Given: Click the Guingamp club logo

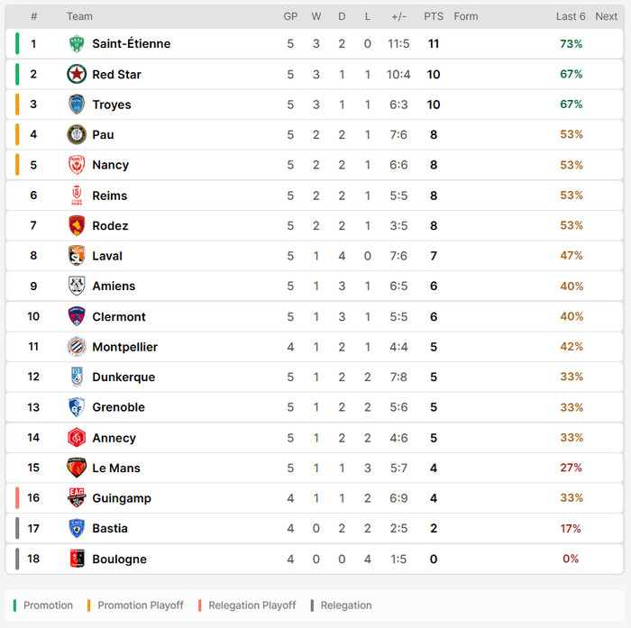Looking at the screenshot, I should tap(77, 498).
